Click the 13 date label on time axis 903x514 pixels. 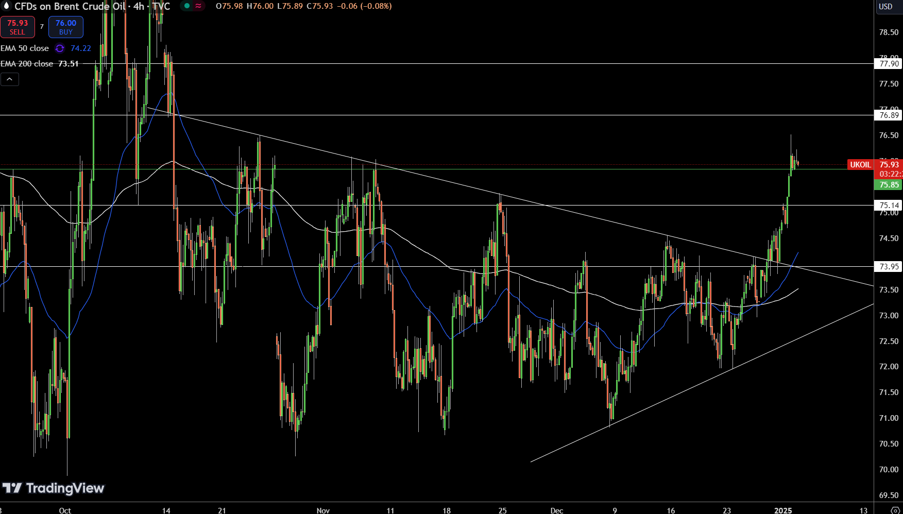point(863,510)
